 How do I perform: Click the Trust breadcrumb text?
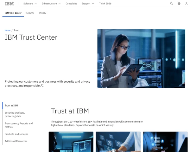16,30
